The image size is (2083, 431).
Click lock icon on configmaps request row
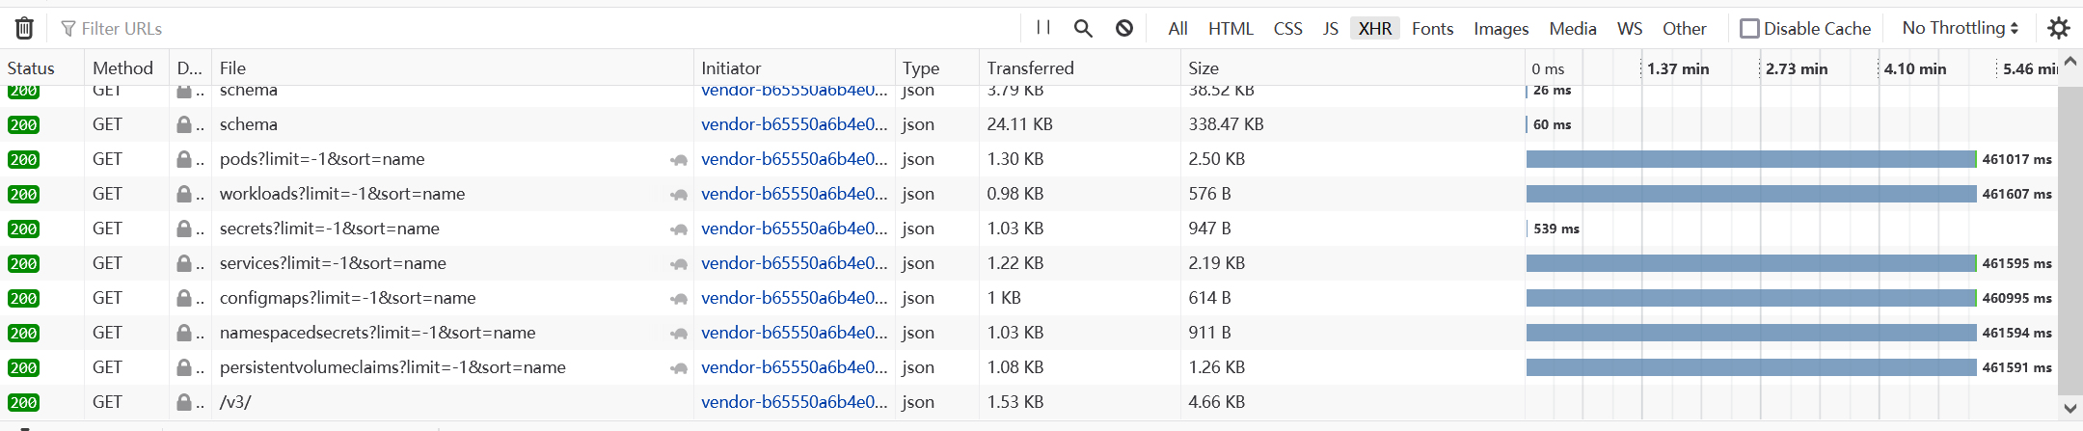pyautogui.click(x=184, y=298)
